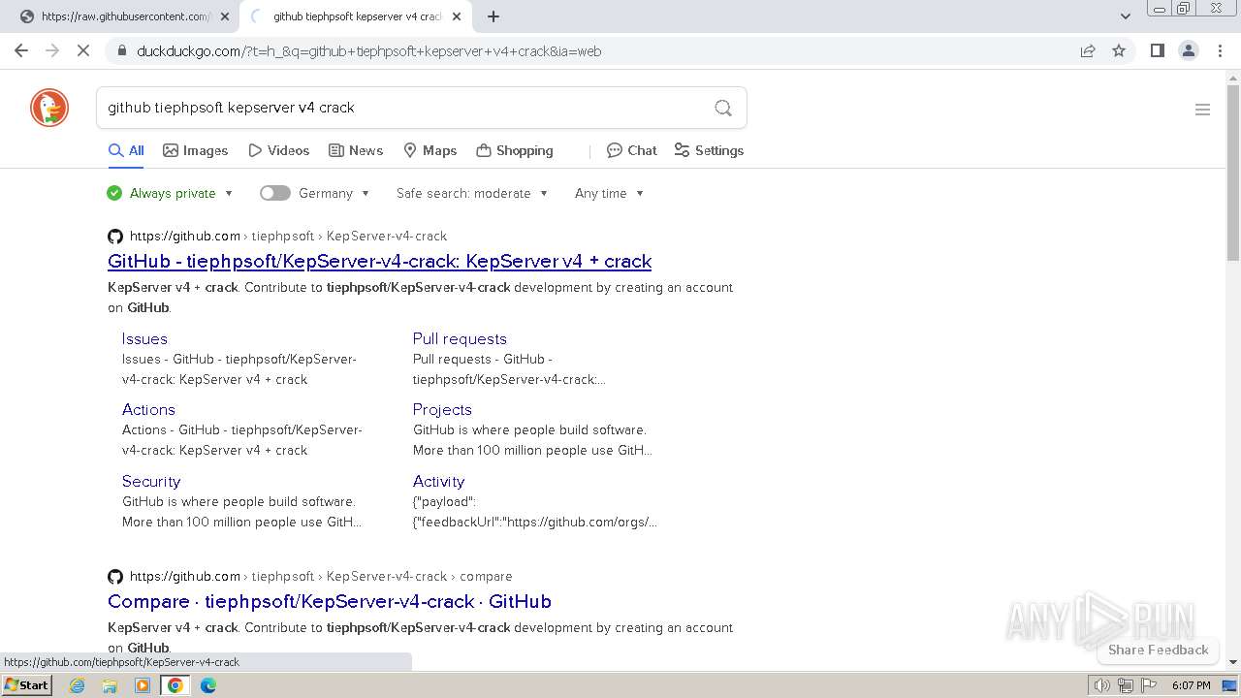
Task: Open the Activity sublink
Action: 438,481
